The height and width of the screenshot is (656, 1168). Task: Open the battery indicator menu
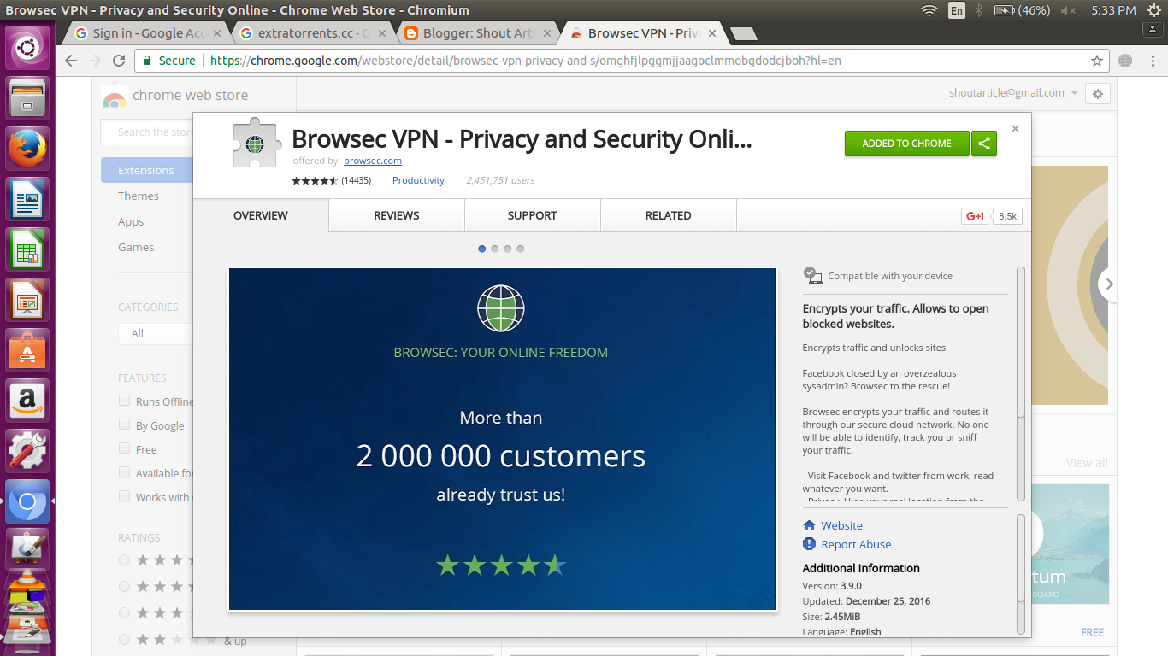(x=1022, y=10)
